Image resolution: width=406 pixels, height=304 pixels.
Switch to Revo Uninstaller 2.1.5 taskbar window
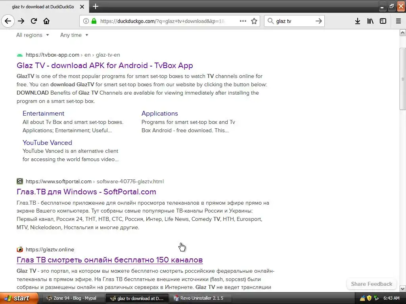tap(201, 298)
